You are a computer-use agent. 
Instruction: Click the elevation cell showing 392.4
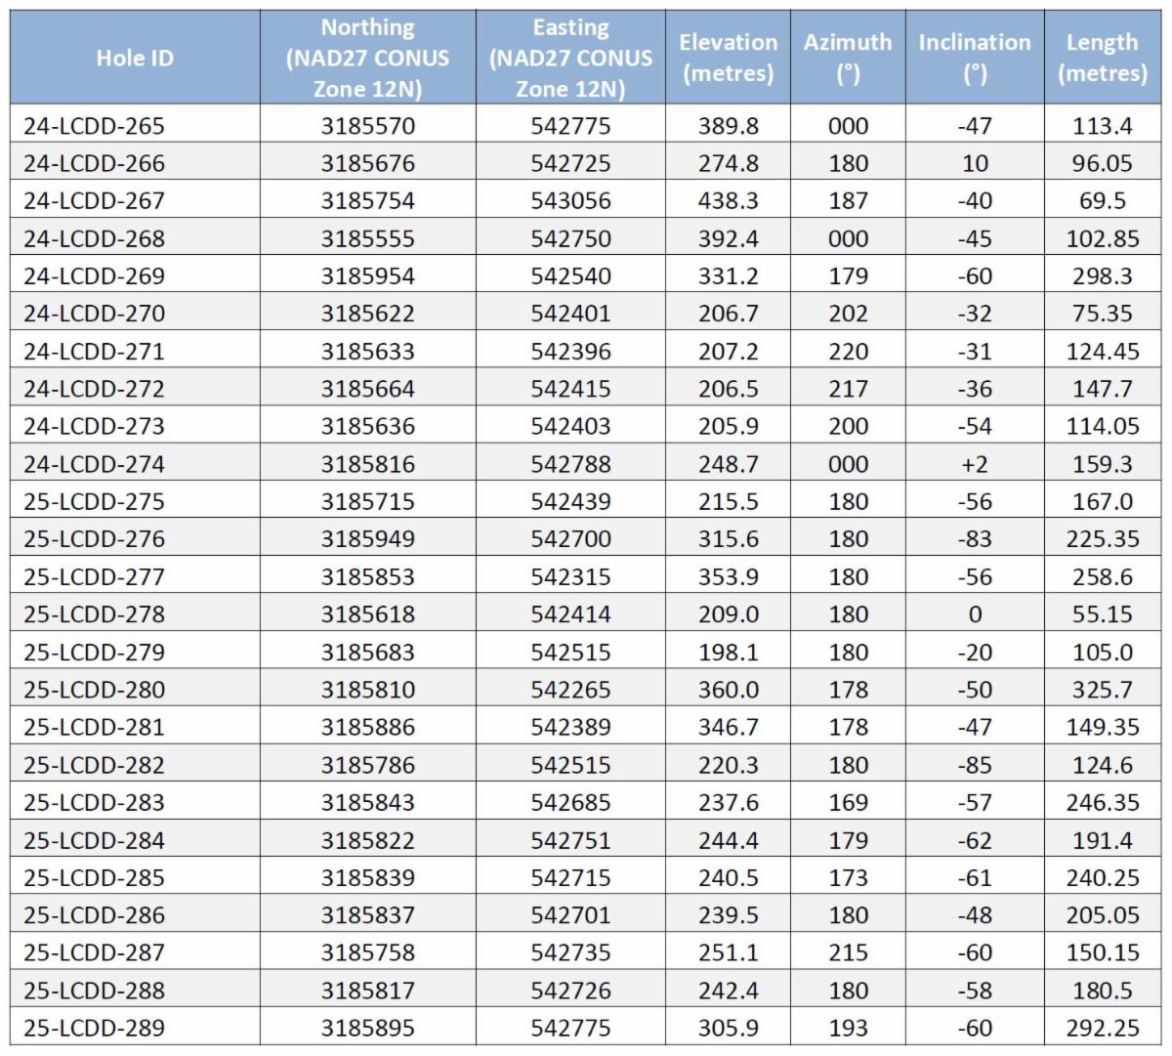tap(728, 238)
